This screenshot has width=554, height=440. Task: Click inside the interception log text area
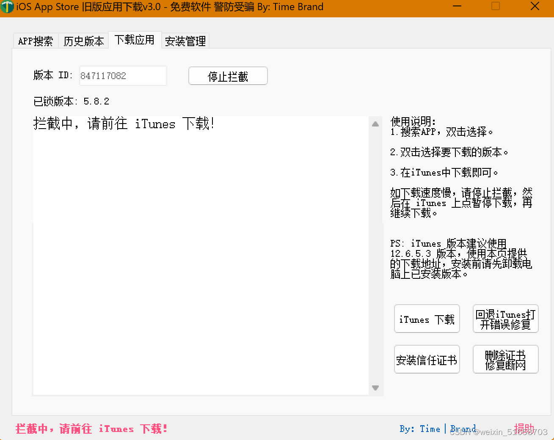tap(201, 256)
